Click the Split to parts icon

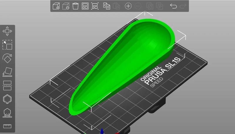160,6
